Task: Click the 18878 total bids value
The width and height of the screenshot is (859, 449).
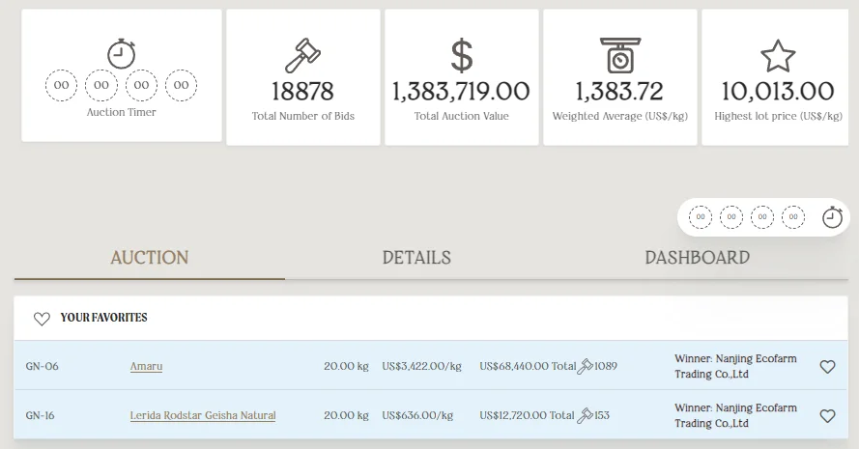Action: pyautogui.click(x=303, y=92)
